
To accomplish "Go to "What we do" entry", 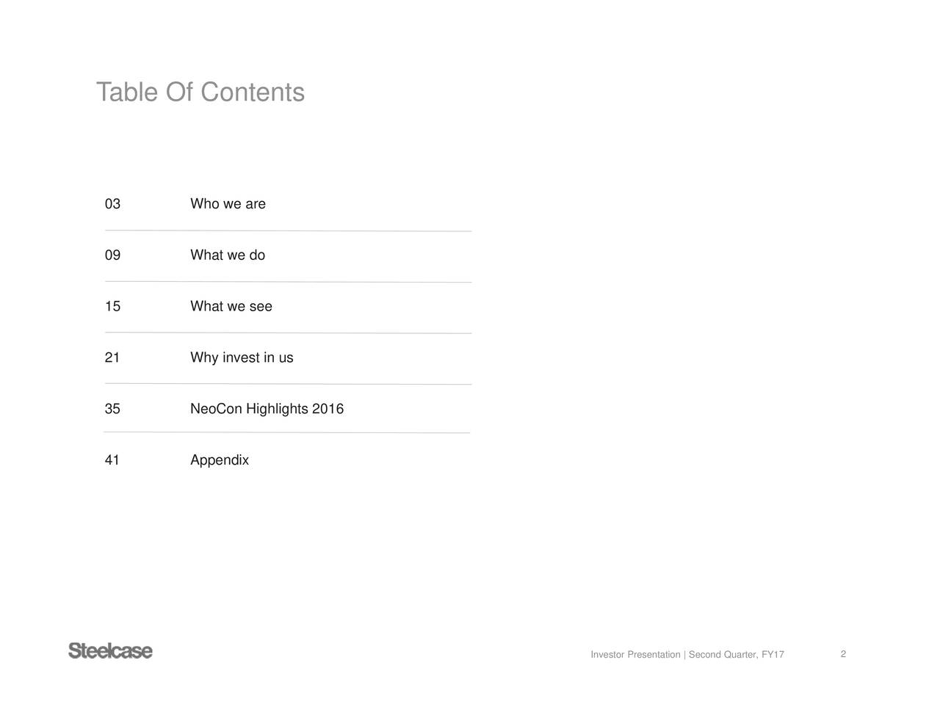I will click(x=228, y=255).
